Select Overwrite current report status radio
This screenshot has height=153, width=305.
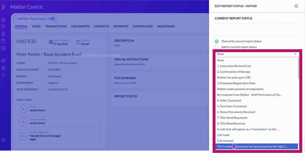click(217, 41)
